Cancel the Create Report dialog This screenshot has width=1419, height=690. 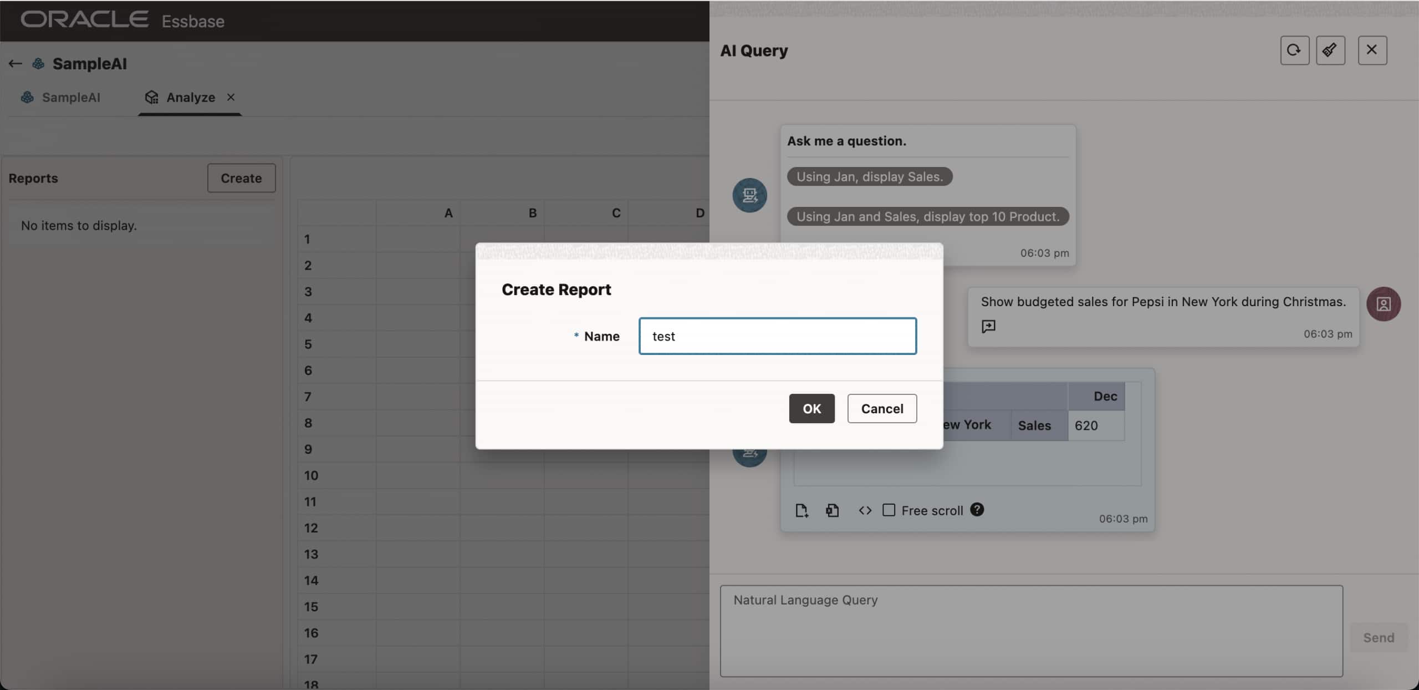[881, 408]
